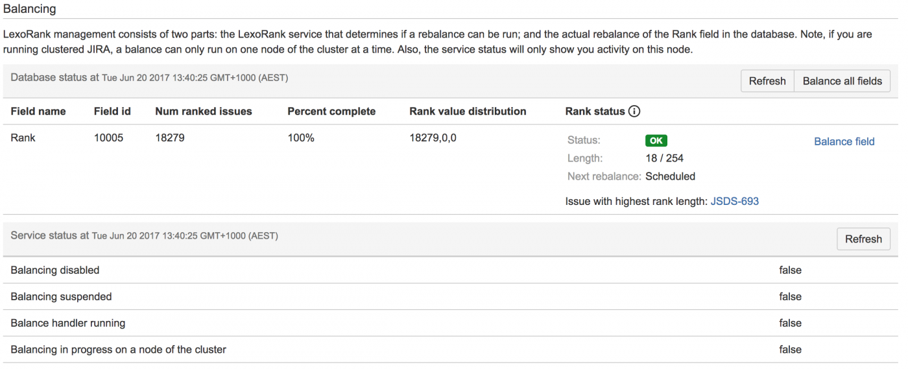908x369 pixels.
Task: Click the Percent complete column header
Action: [331, 112]
